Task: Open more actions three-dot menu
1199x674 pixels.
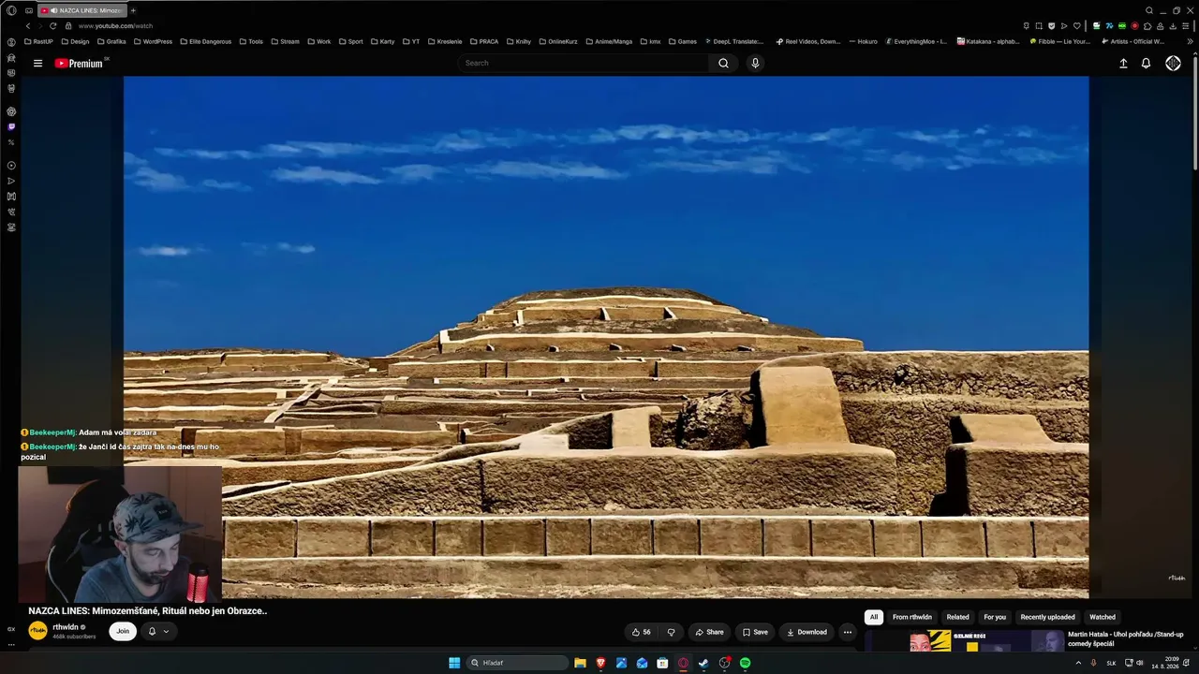Action: (x=847, y=632)
